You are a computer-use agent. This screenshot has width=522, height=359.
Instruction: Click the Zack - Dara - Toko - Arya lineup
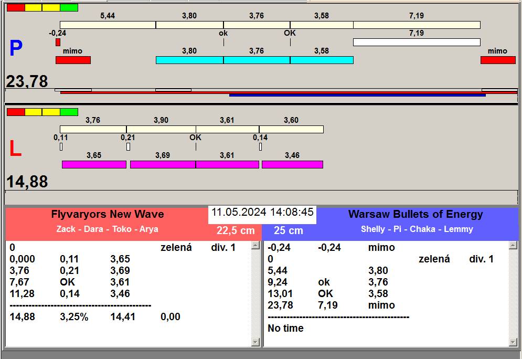[107, 229]
